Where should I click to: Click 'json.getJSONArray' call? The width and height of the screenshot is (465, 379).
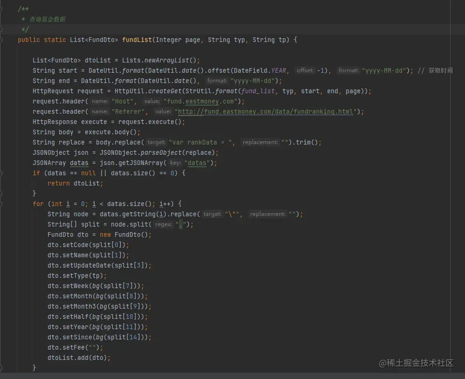point(131,163)
